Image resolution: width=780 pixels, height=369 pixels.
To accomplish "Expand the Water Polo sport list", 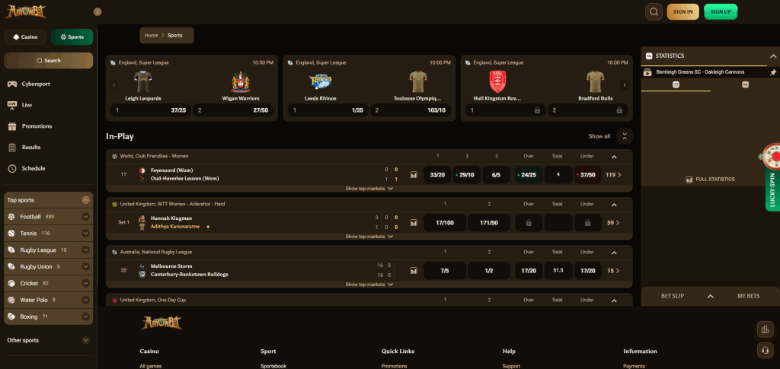I will 85,300.
